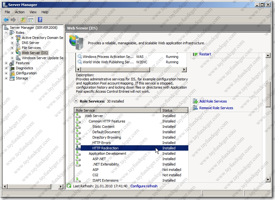Click the Restart link

(205, 54)
